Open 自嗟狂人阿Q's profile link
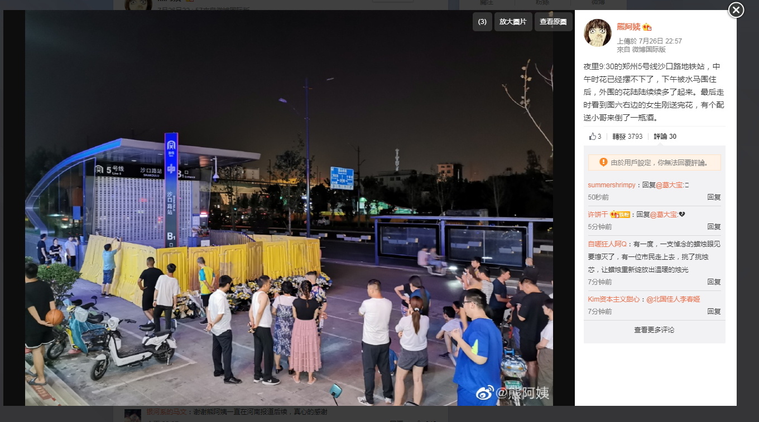759x422 pixels. point(607,244)
